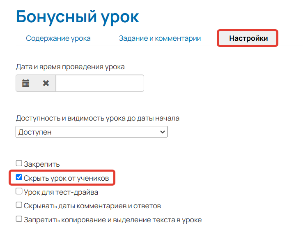This screenshot has width=303, height=235.
Task: Click the Бонусный урок heading
Action: [x=78, y=17]
